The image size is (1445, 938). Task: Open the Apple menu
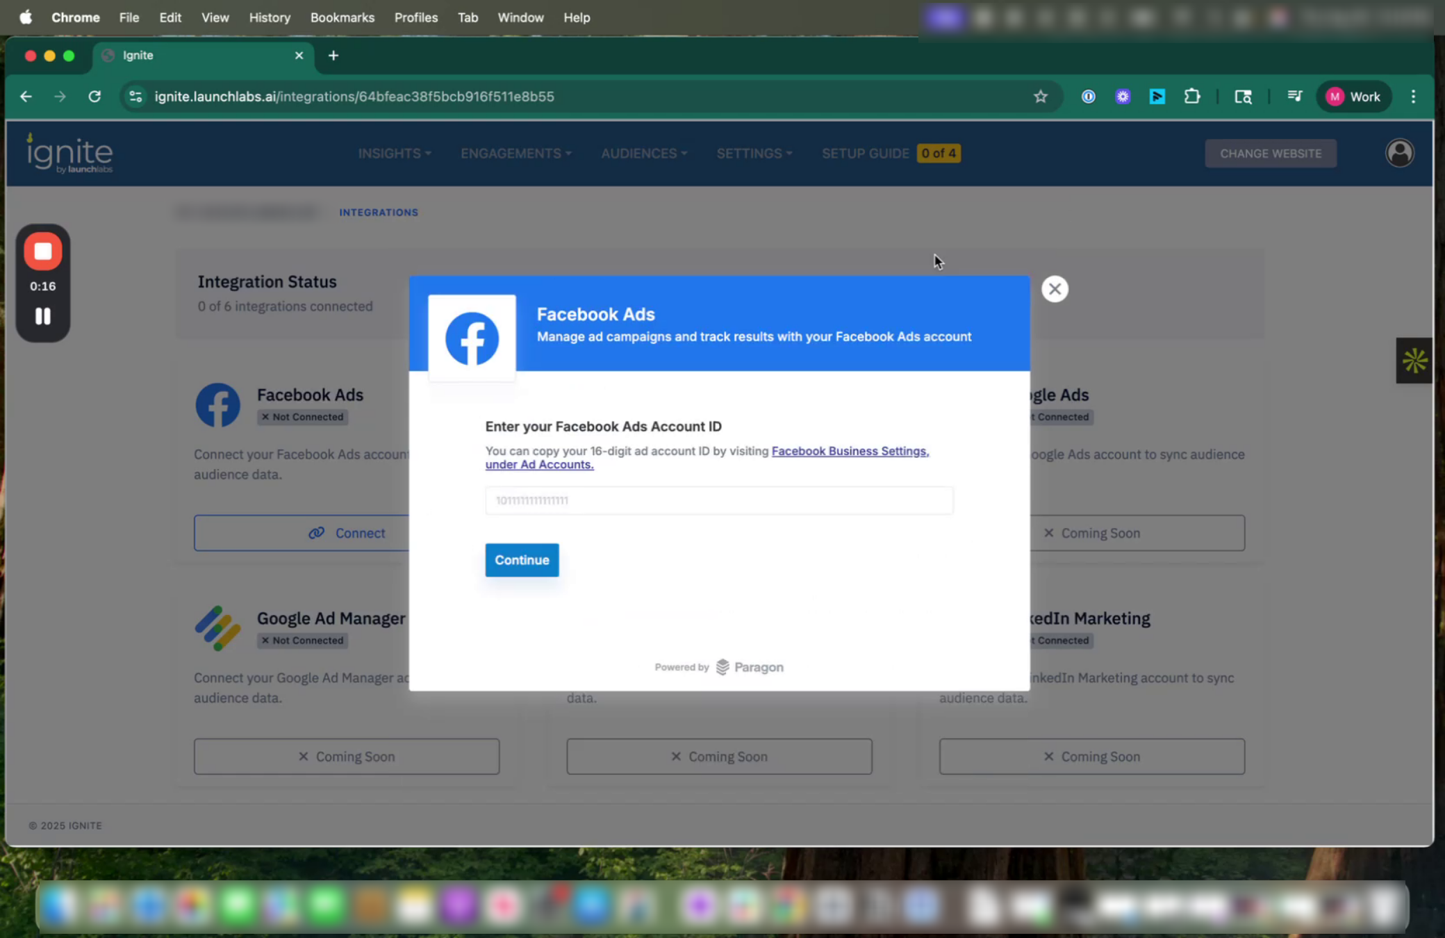click(26, 17)
